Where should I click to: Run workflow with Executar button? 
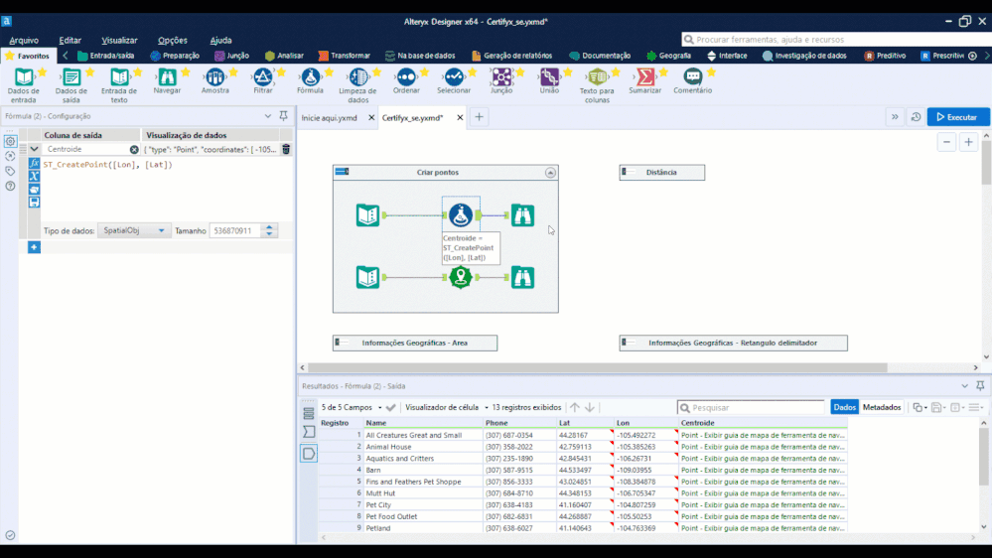[957, 117]
